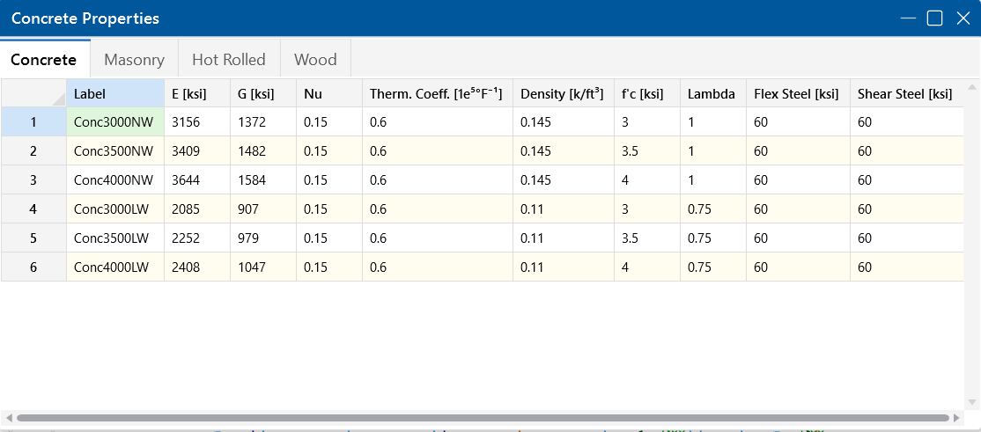Click the Label column header

pos(115,93)
